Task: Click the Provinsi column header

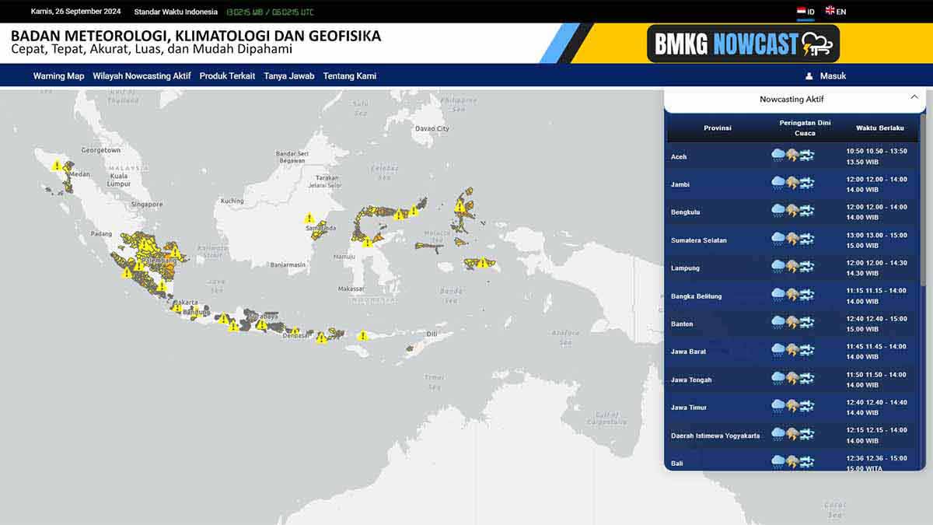Action: point(718,128)
